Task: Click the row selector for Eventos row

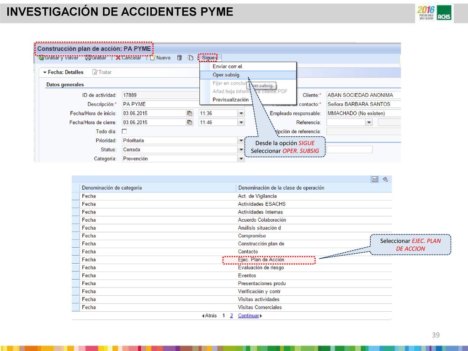Action: pos(75,276)
